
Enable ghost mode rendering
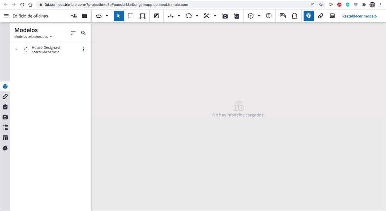pos(294,16)
